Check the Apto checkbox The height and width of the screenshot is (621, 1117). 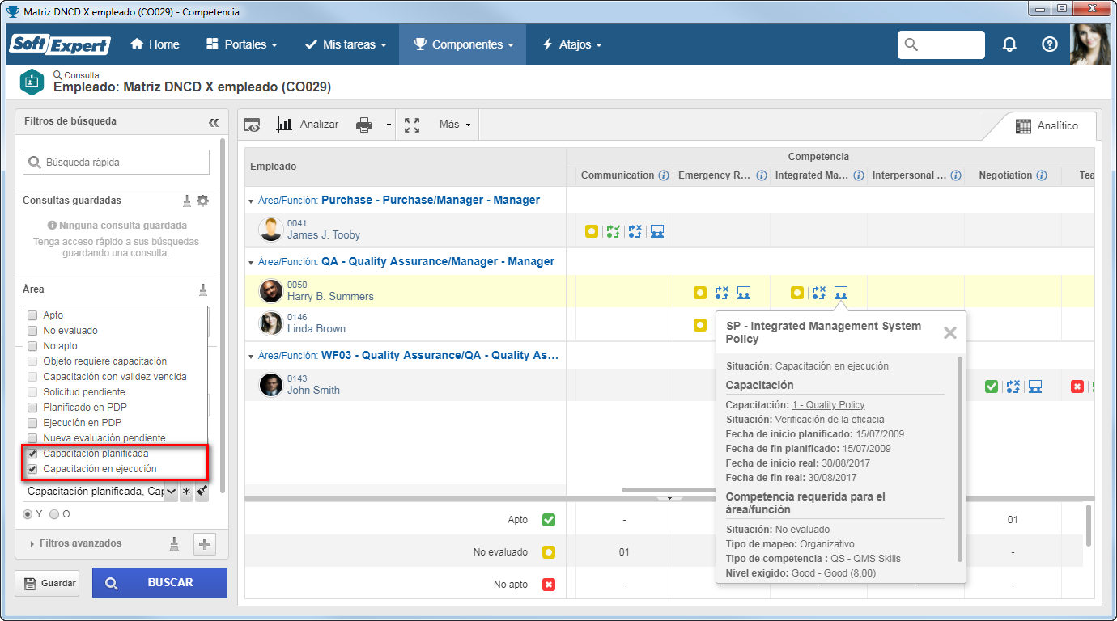(x=32, y=315)
